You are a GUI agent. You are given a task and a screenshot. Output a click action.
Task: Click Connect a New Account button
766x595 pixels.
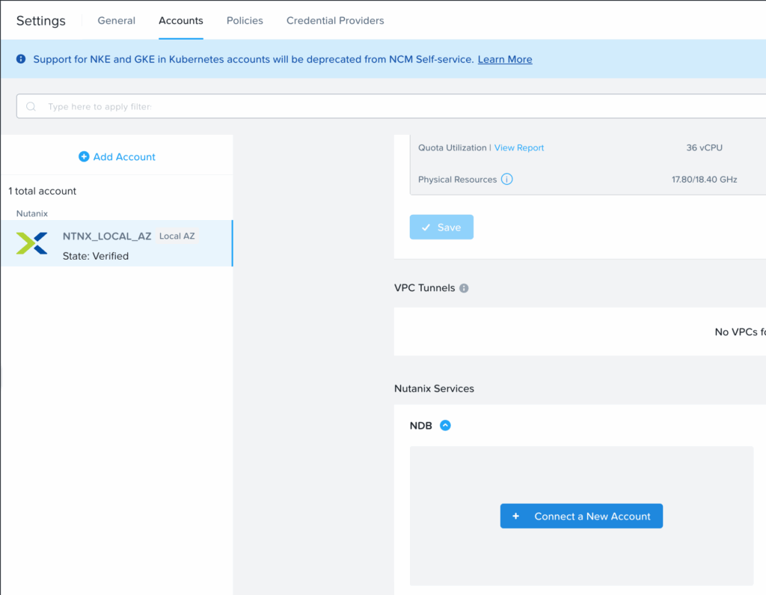[581, 516]
